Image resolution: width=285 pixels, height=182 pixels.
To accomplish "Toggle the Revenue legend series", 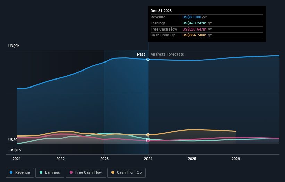I will click(20, 173).
